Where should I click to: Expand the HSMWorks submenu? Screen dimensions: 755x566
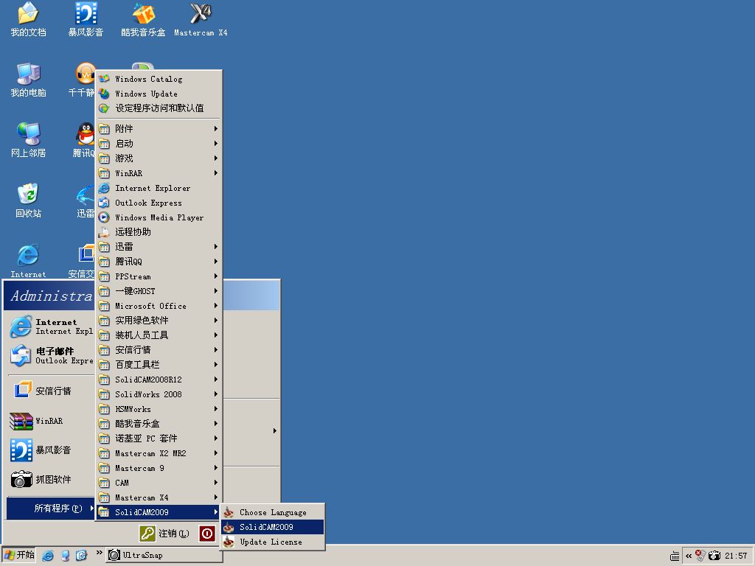[159, 409]
